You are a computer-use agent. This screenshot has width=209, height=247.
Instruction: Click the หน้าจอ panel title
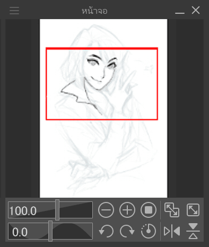click(x=94, y=11)
